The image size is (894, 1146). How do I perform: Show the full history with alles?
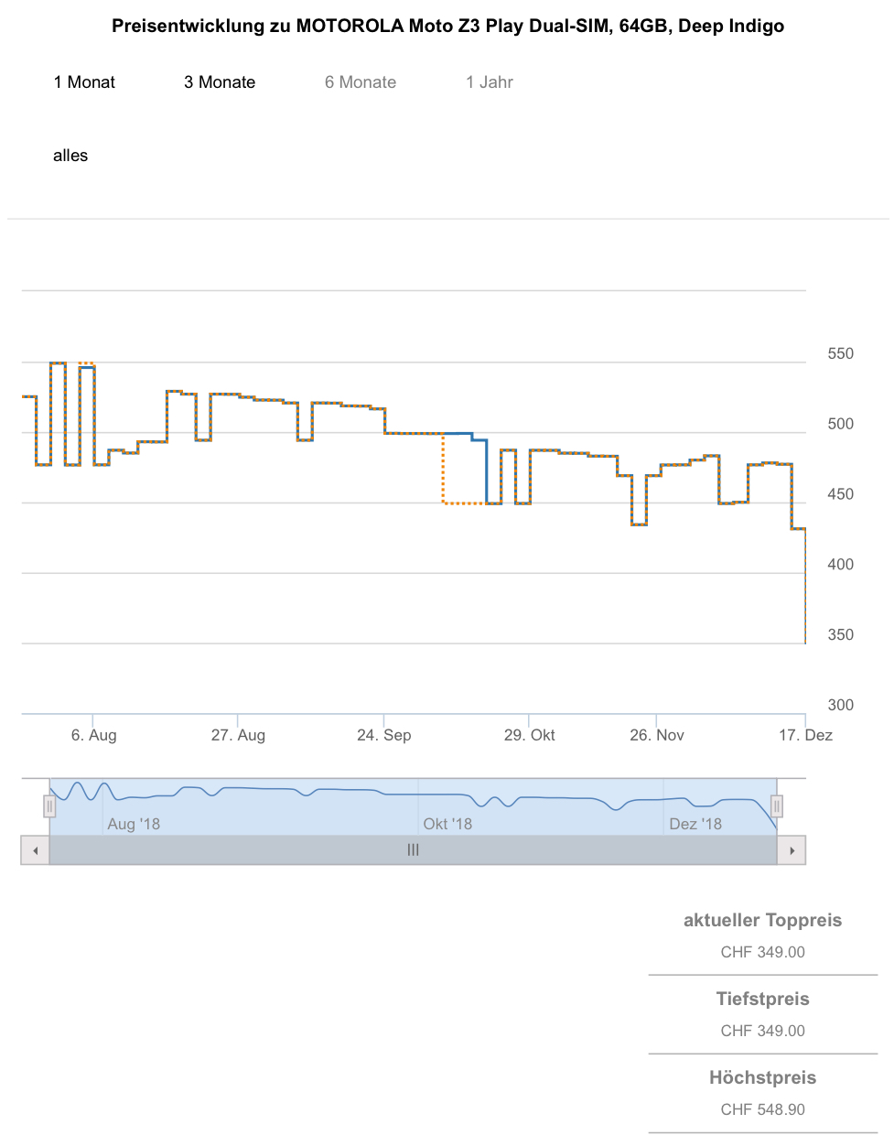click(70, 156)
